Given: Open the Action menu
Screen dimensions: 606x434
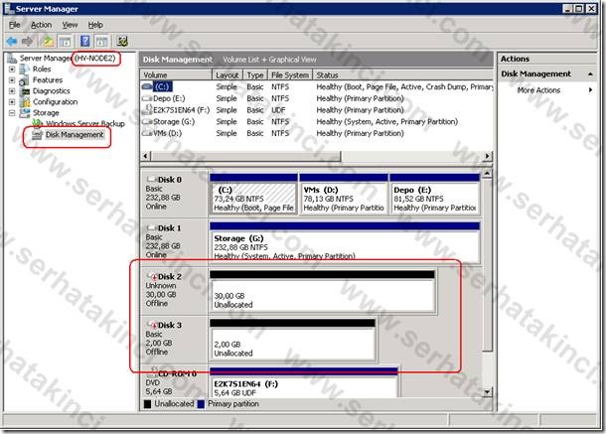Looking at the screenshot, I should (x=42, y=25).
